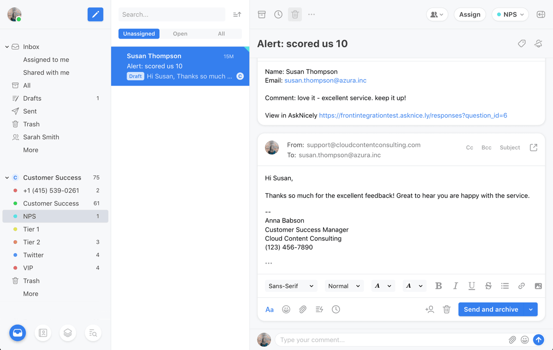Click the search conversations field
The image size is (553, 350).
point(171,14)
